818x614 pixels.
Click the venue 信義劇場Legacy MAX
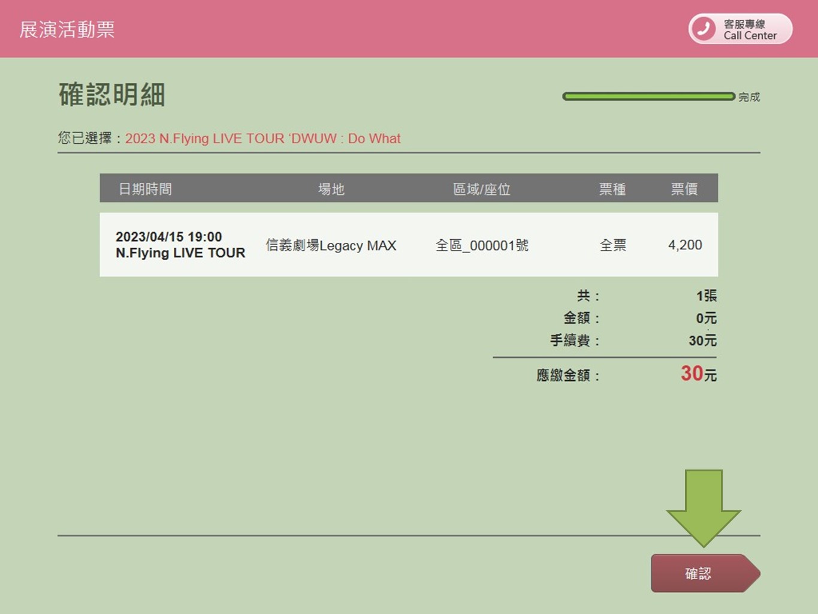tap(331, 245)
